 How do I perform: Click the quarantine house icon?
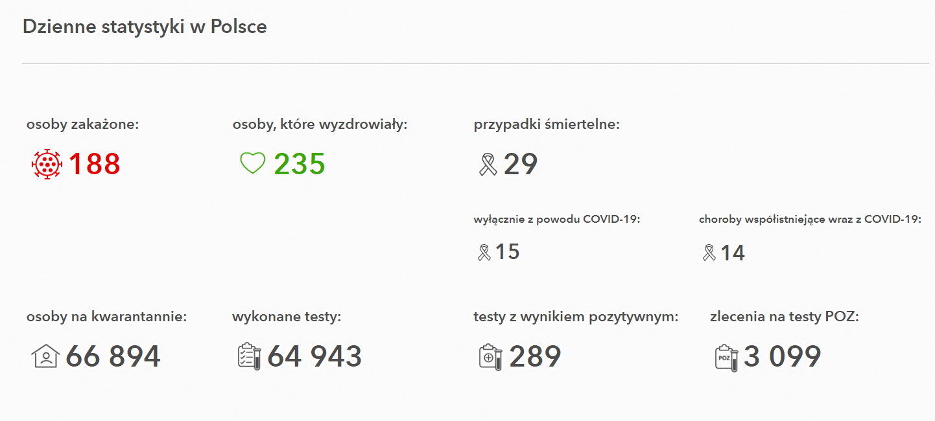[45, 356]
